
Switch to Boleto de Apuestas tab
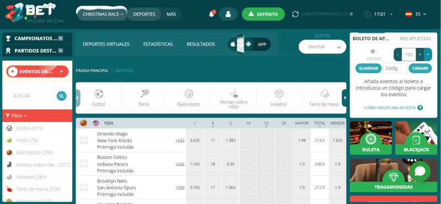371,38
